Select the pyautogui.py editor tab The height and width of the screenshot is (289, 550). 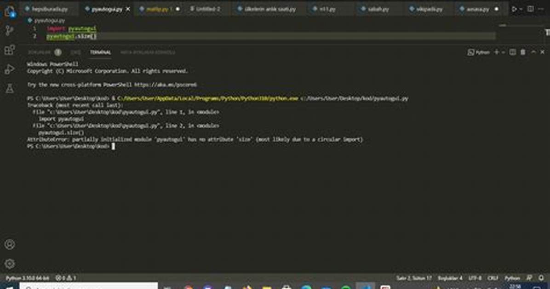pyautogui.click(x=107, y=9)
